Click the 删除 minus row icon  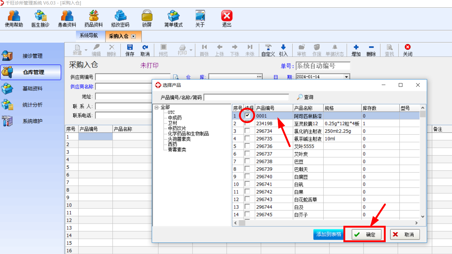click(371, 50)
